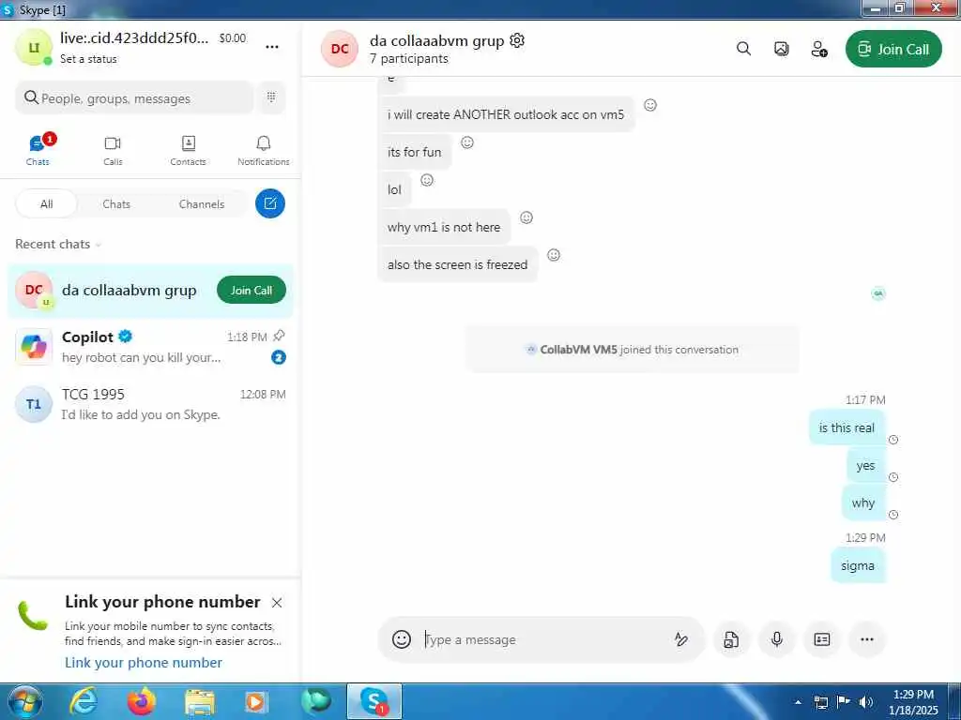Open the rewrite-with-Copilot pen icon
This screenshot has width=961, height=720.
tap(680, 639)
